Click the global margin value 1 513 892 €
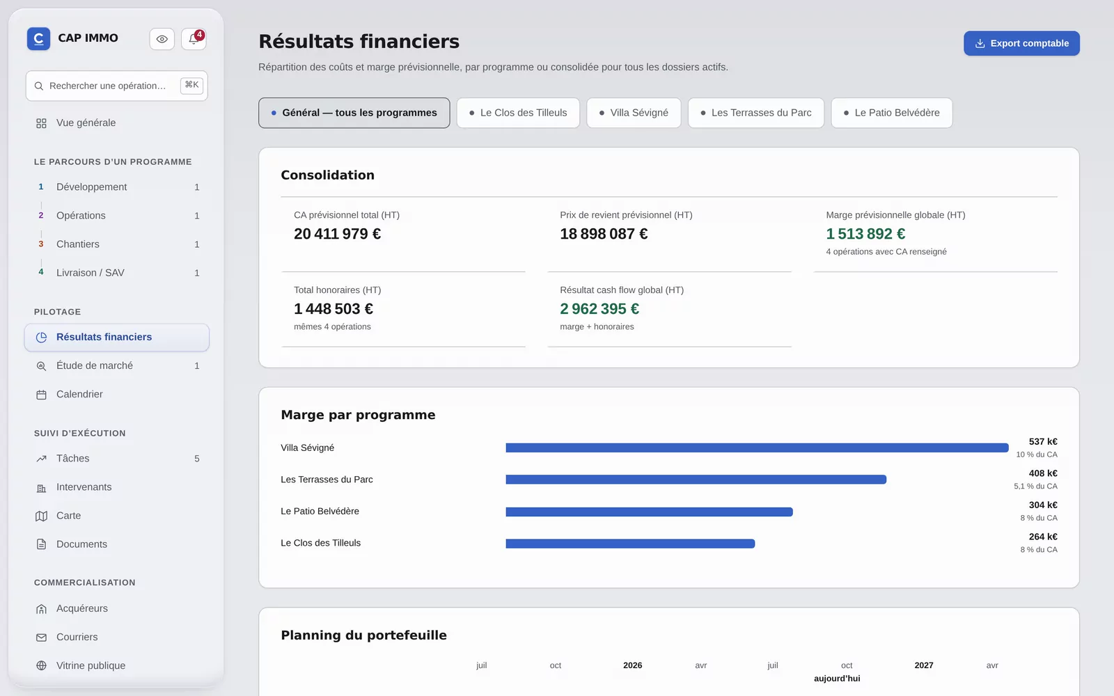The width and height of the screenshot is (1114, 696). click(x=865, y=234)
